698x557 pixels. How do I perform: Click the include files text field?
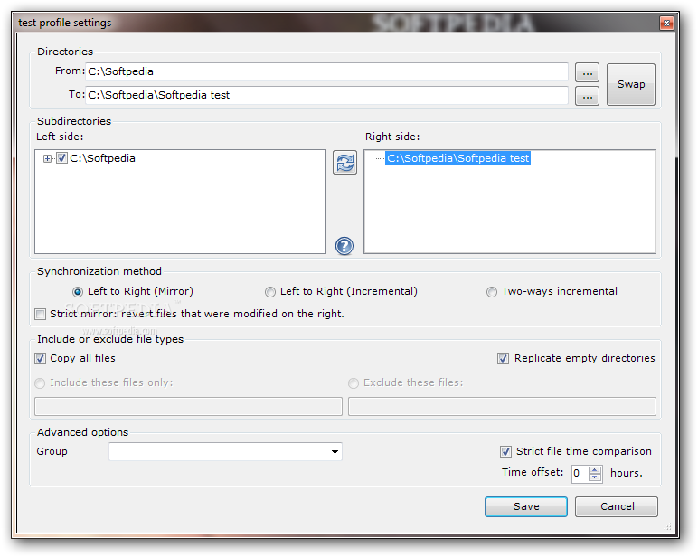pyautogui.click(x=188, y=407)
